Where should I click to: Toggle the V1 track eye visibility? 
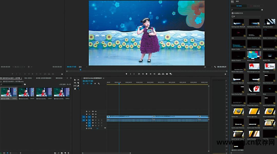(96, 117)
